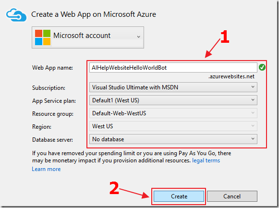This screenshot has height=208, width=279.
Task: Open the Subscription dropdown
Action: pos(173,87)
